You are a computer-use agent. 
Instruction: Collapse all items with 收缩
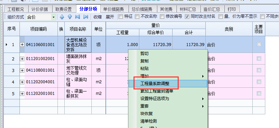pos(98,17)
